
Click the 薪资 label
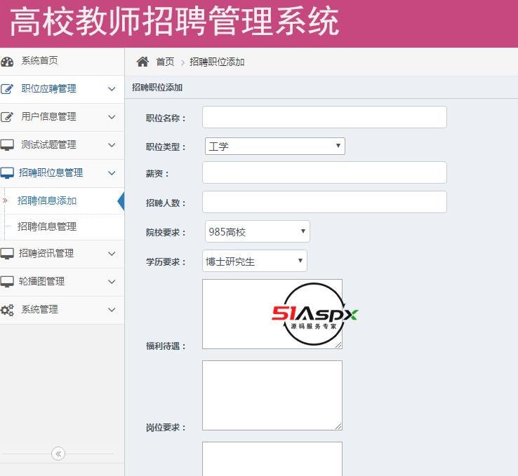pyautogui.click(x=157, y=174)
